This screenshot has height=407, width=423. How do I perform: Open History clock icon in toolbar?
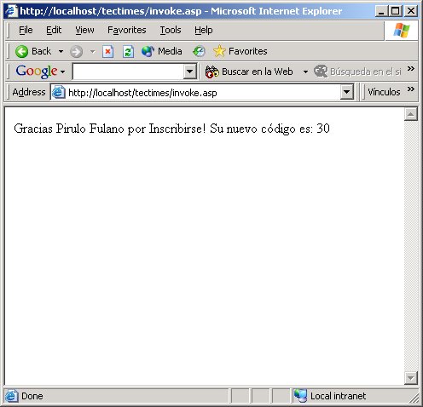coord(199,51)
